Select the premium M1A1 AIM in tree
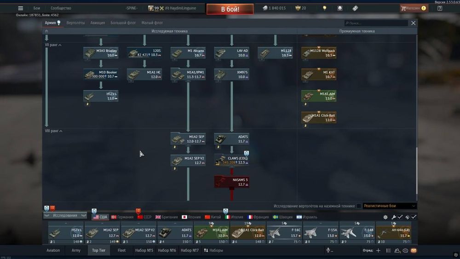Screen dimensions: 460x259 click(x=319, y=96)
